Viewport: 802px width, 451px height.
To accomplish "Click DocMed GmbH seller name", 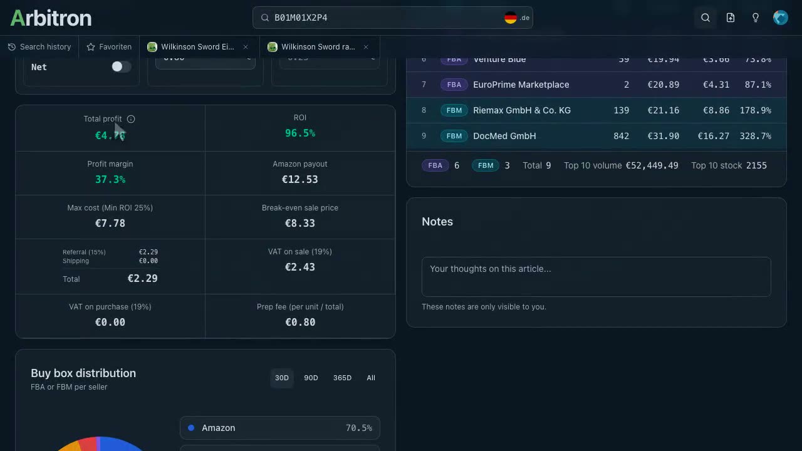I will pos(504,136).
